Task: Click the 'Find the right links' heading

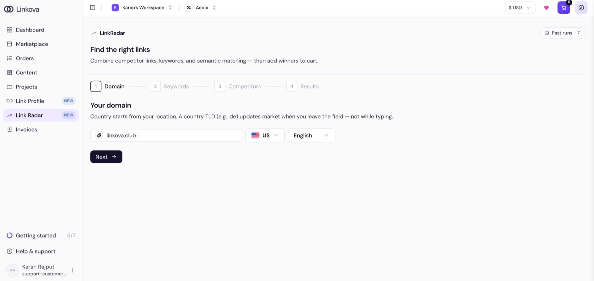Action: coord(120,50)
